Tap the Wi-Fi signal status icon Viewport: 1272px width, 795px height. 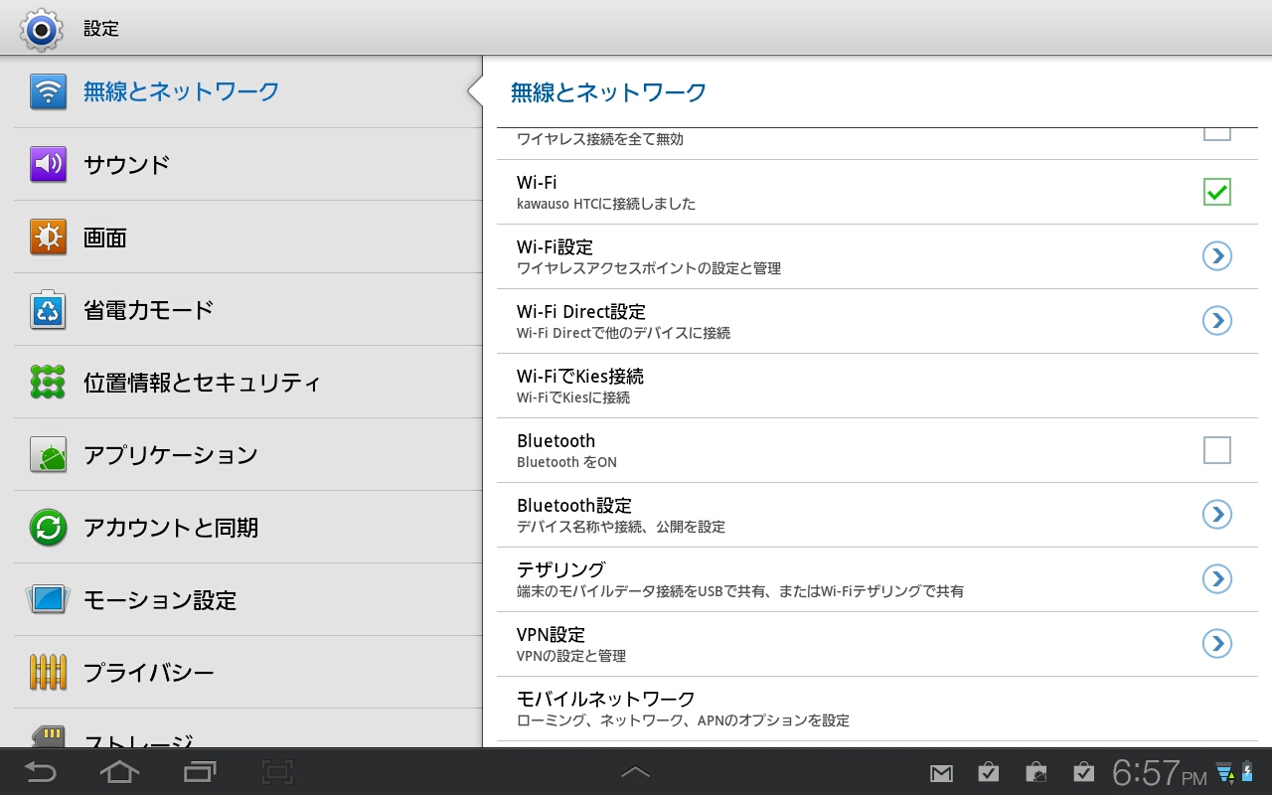pos(1224,773)
